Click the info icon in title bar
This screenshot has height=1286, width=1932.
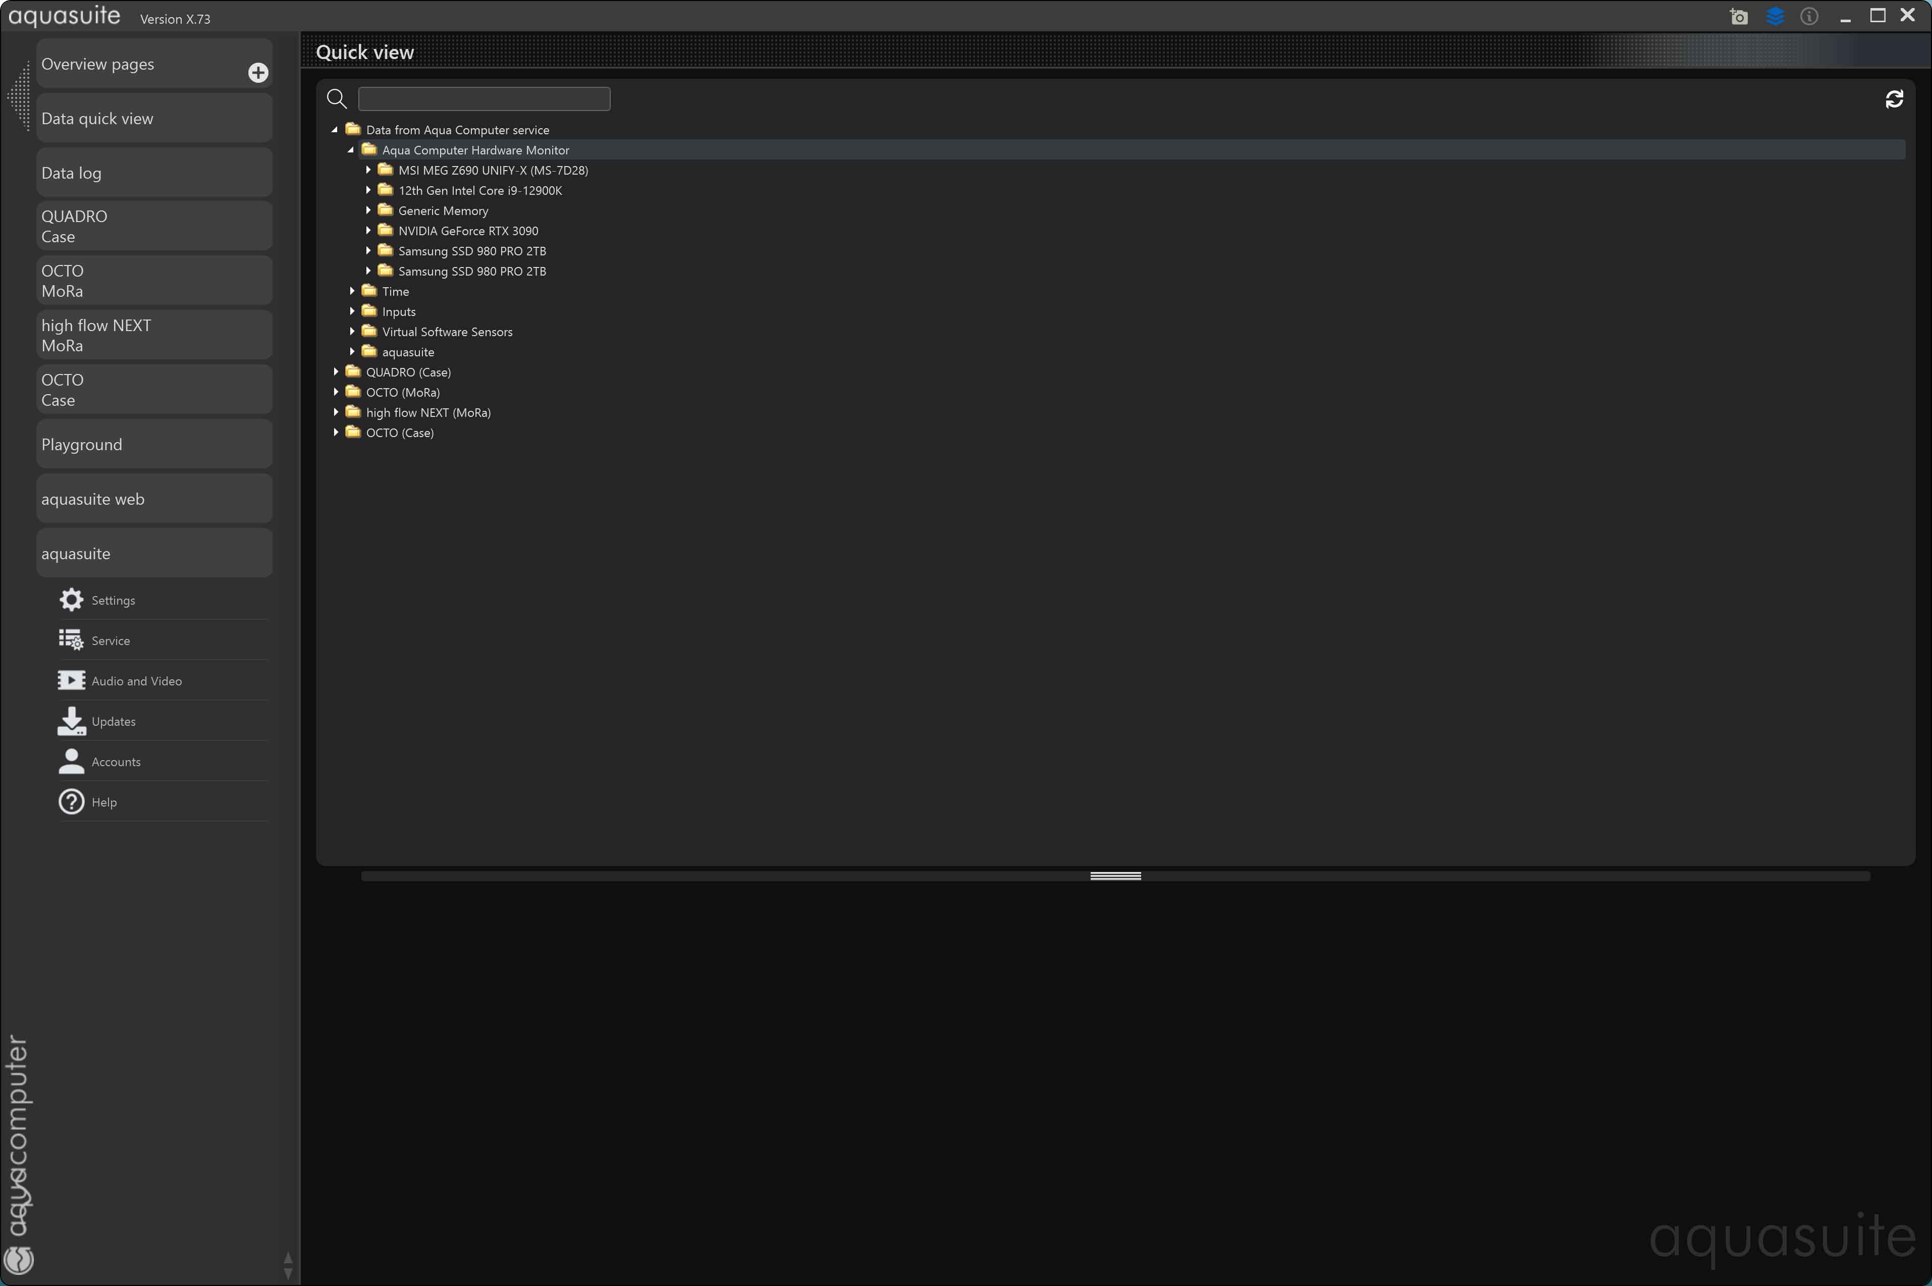(1809, 16)
